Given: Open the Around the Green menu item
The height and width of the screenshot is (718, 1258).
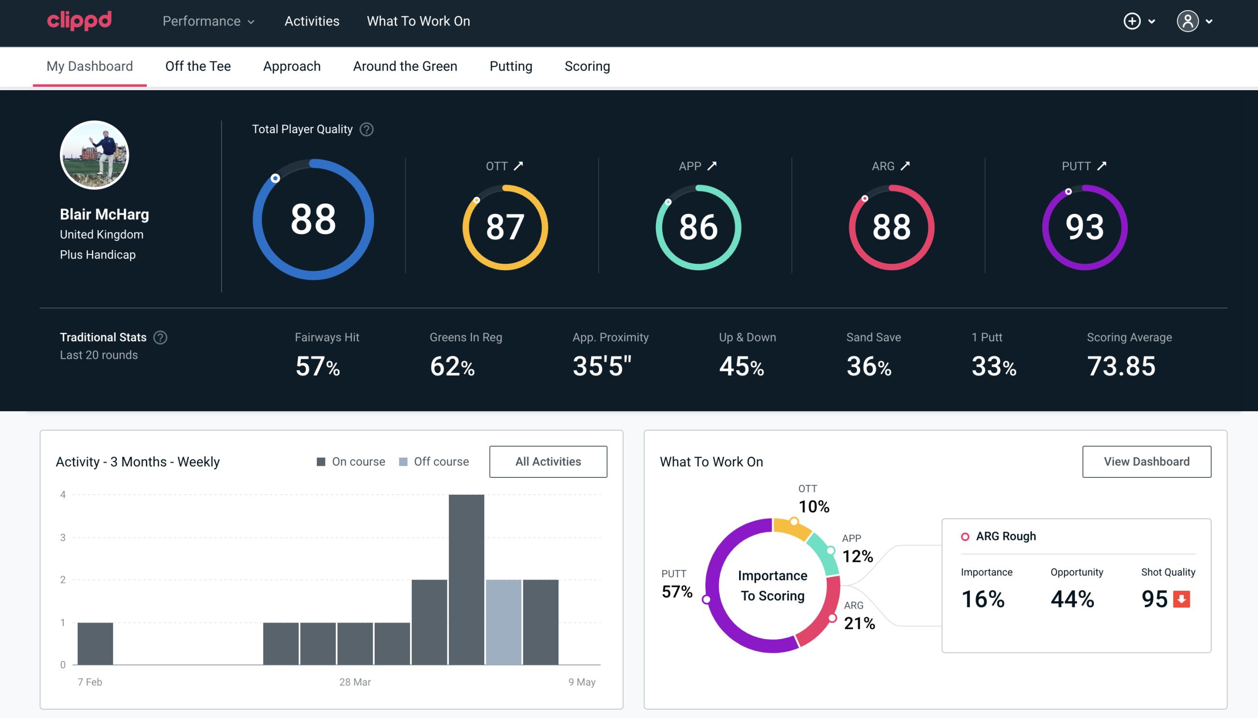Looking at the screenshot, I should 405,66.
